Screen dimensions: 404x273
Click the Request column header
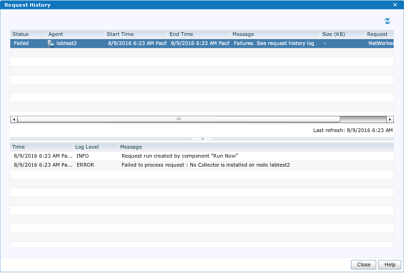tap(378, 34)
